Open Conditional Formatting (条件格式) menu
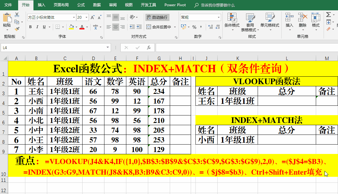Image resolution: width=338 pixels, height=194 pixels. point(232,22)
